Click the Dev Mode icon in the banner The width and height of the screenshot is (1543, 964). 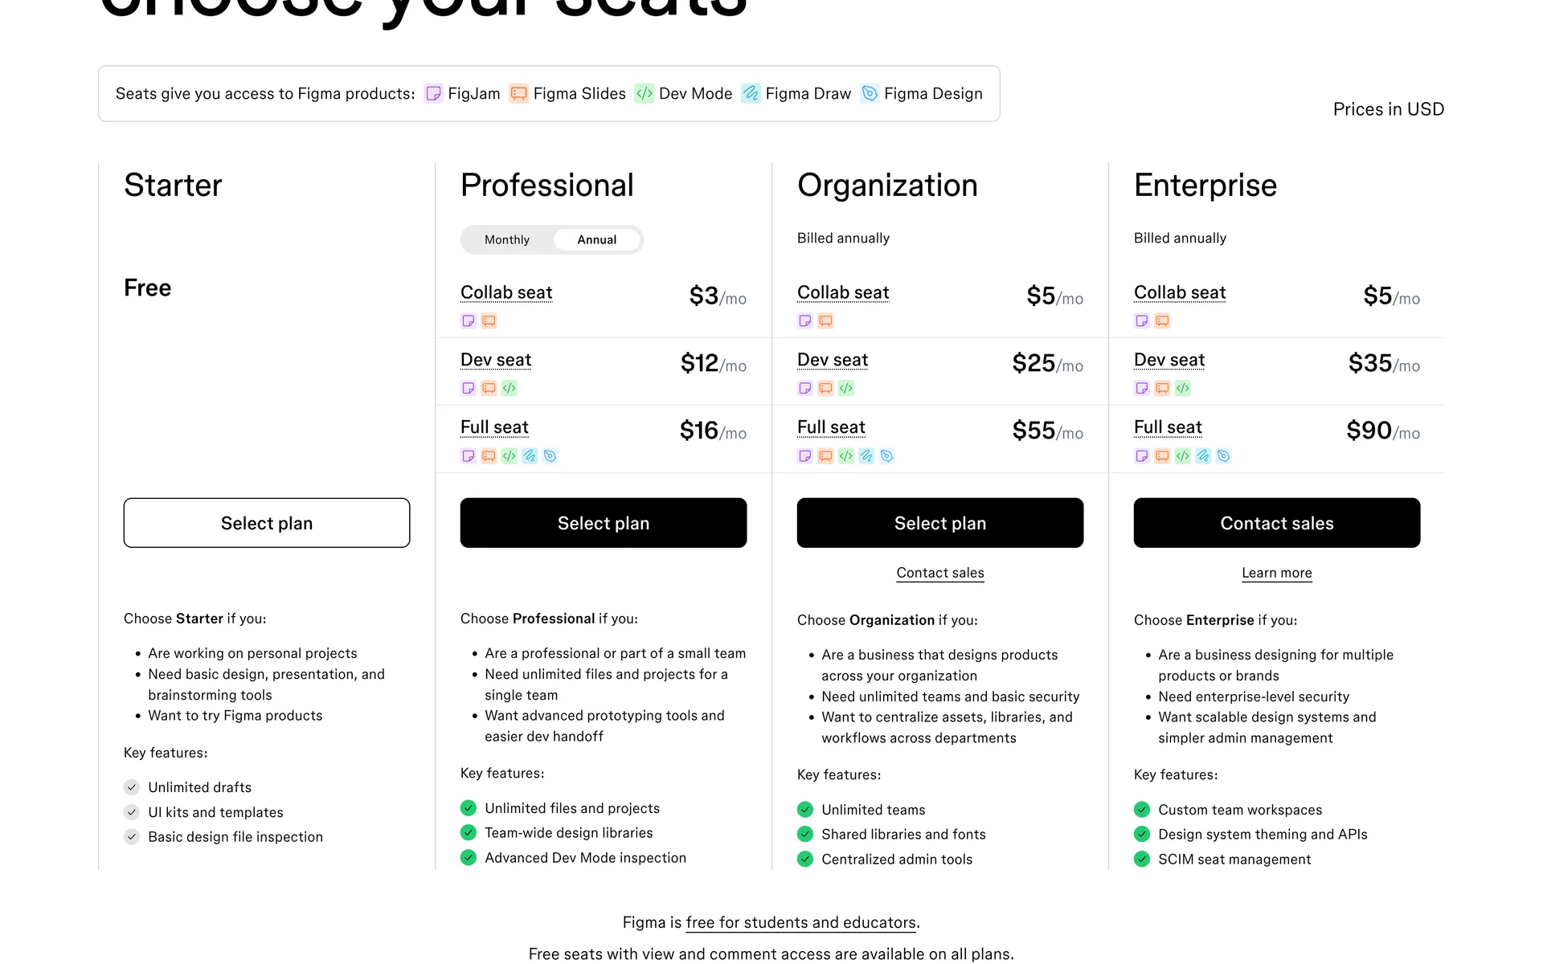[645, 94]
